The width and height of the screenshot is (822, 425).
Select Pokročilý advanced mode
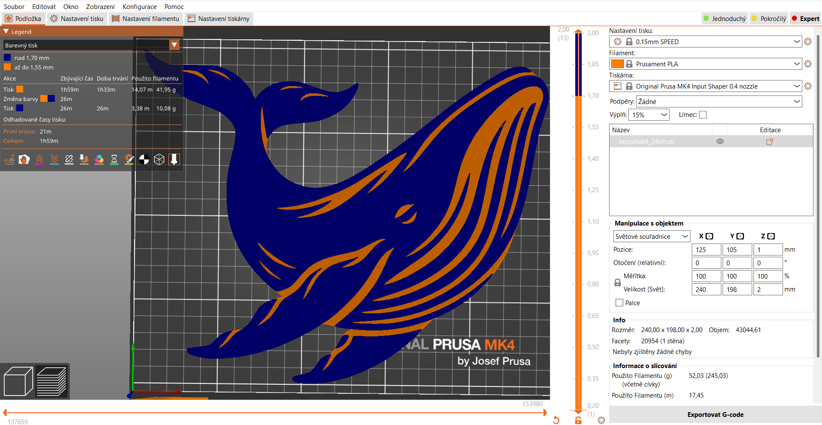click(769, 18)
